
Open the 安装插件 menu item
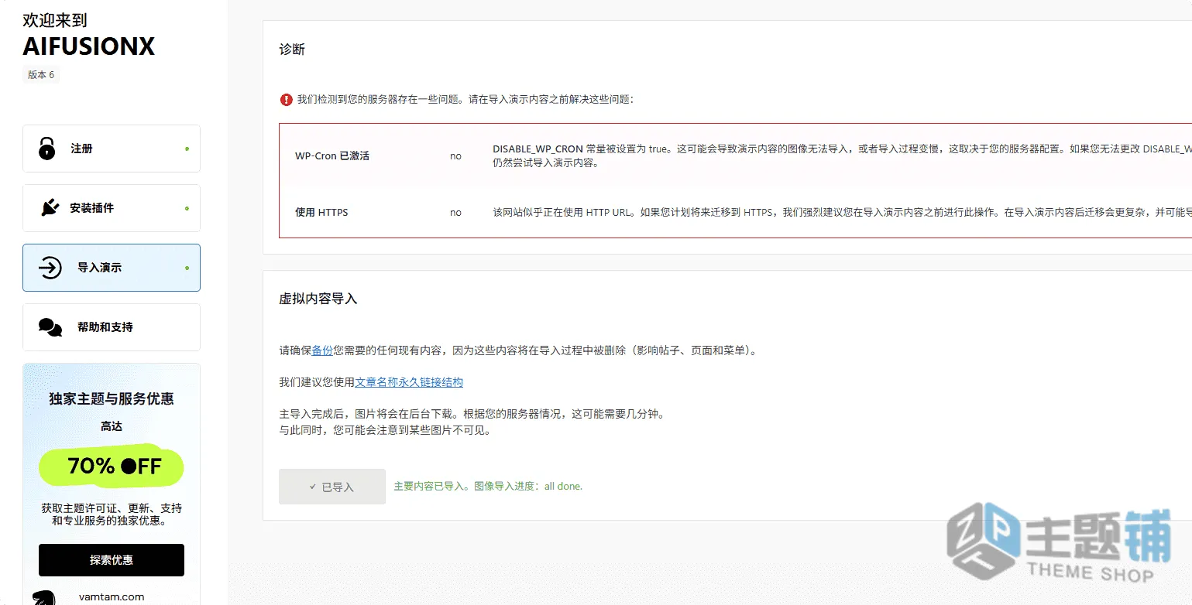(x=112, y=208)
